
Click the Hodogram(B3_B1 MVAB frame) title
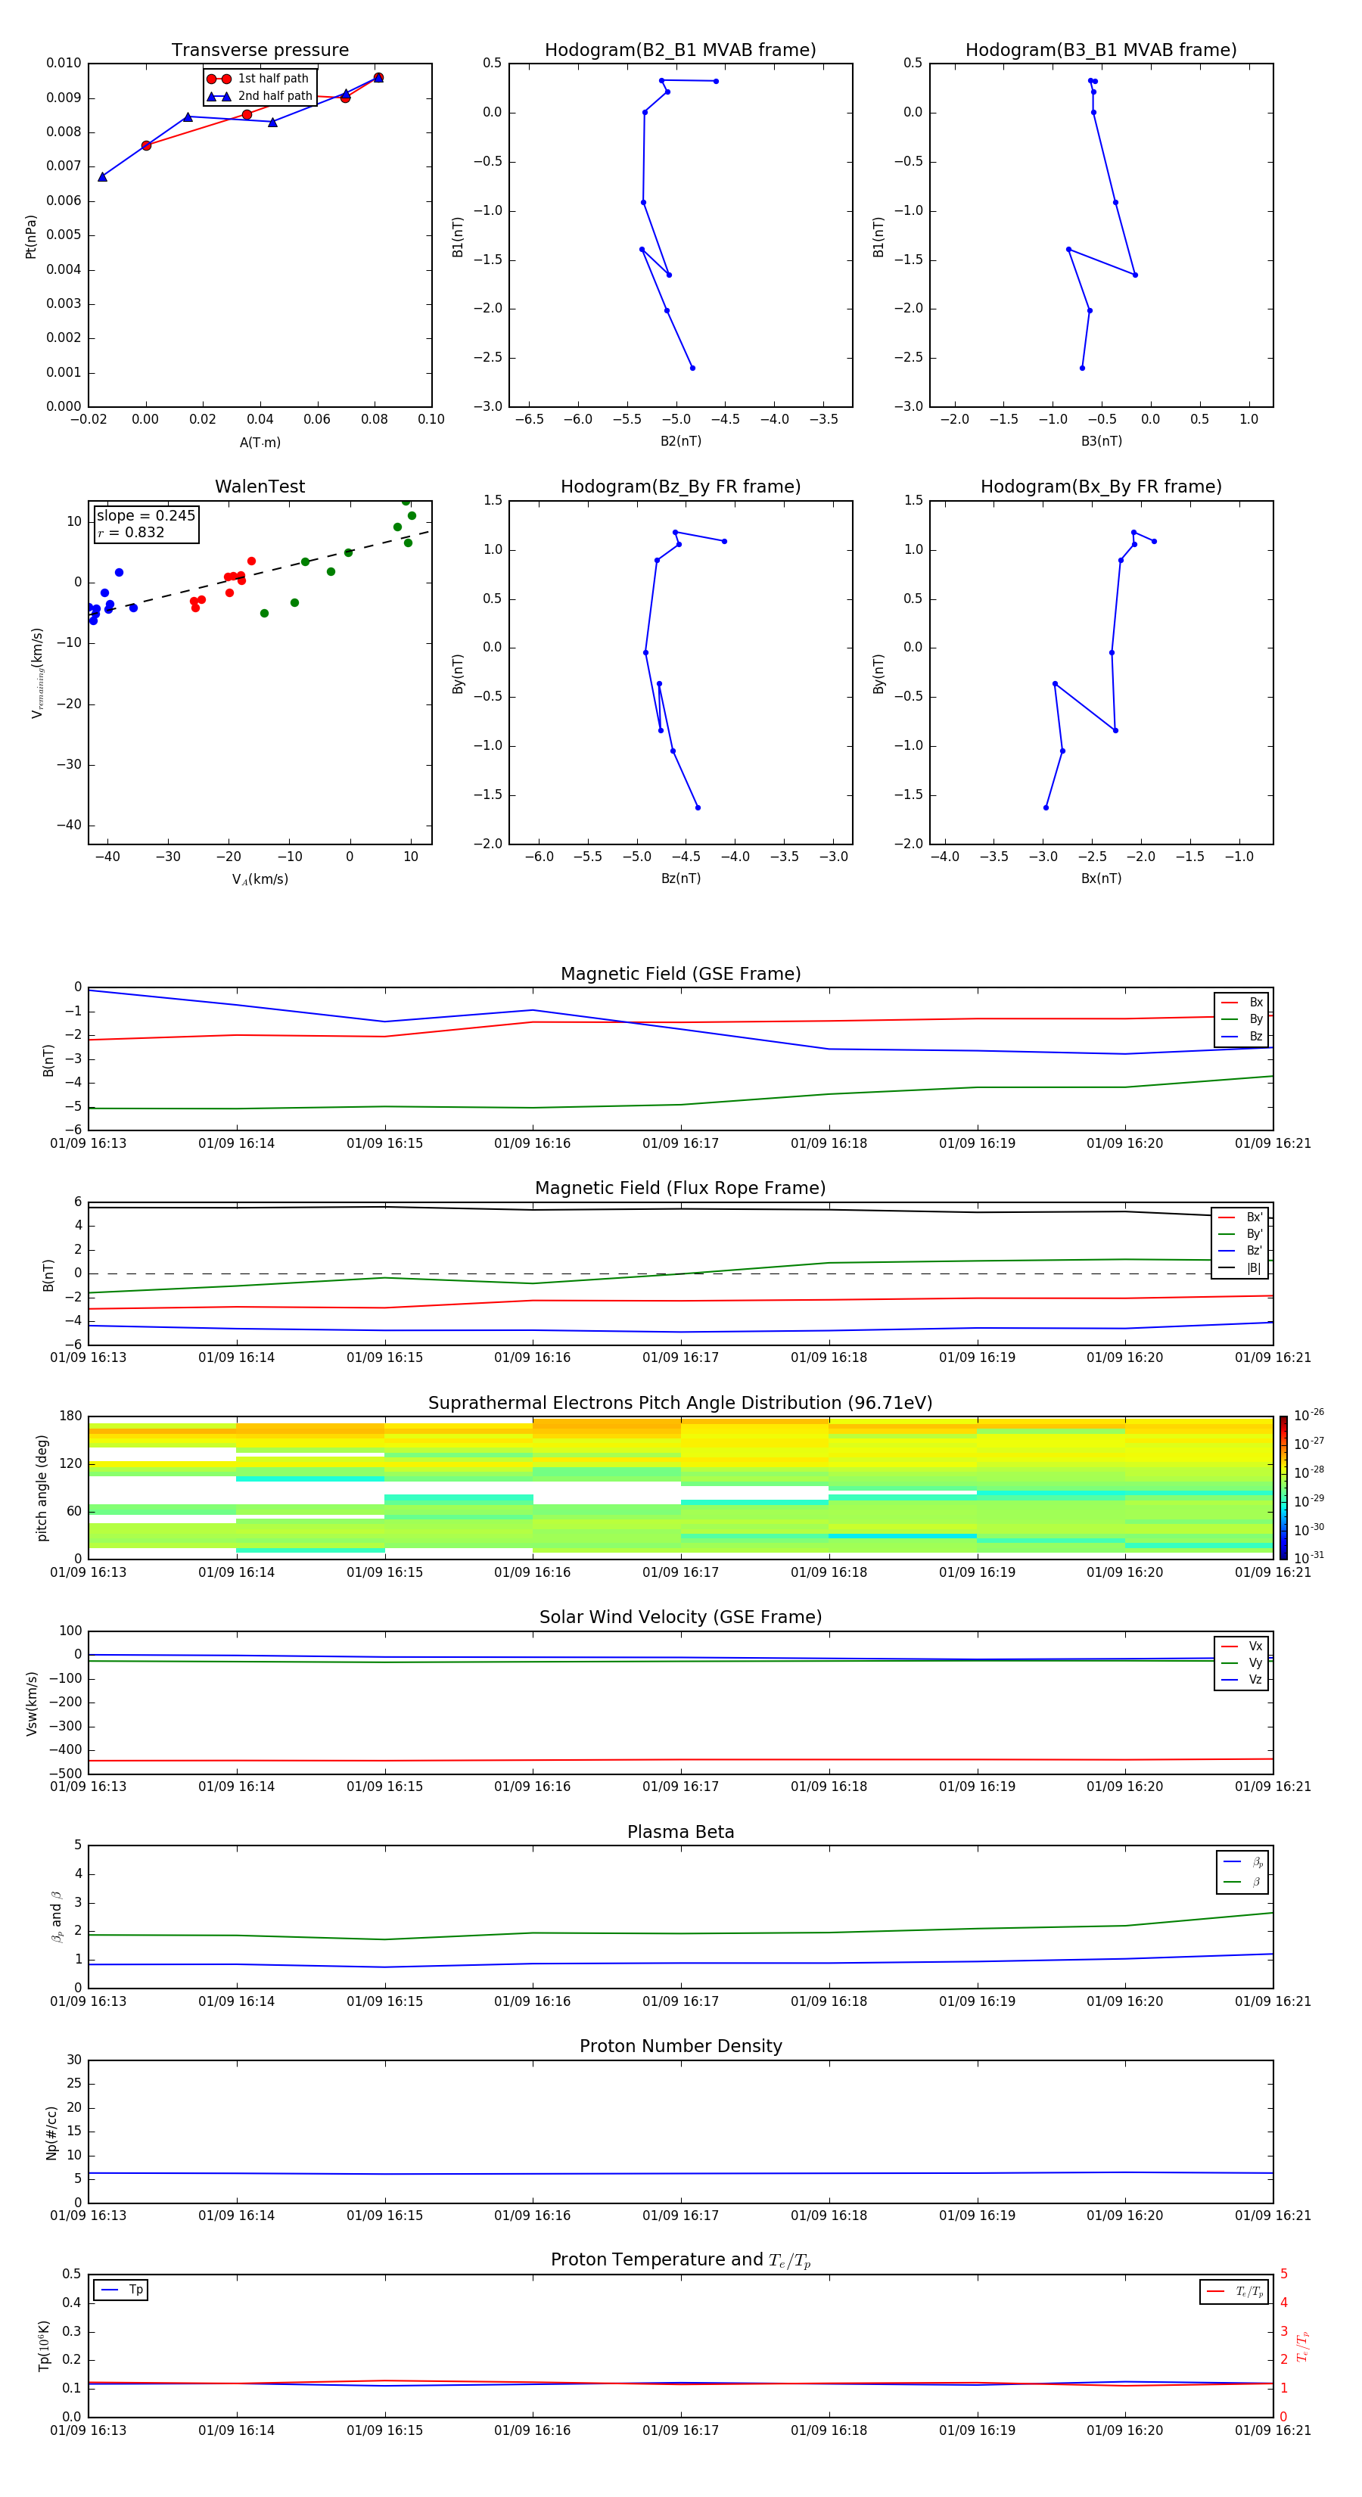click(1100, 51)
